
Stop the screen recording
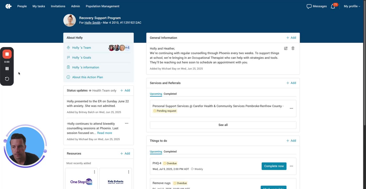(x=7, y=54)
